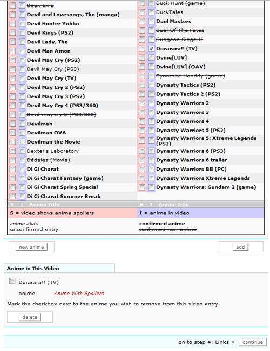The height and width of the screenshot is (351, 270).
Task: Check spoiler box for Devil Hunter Yohko
Action: click(12, 24)
